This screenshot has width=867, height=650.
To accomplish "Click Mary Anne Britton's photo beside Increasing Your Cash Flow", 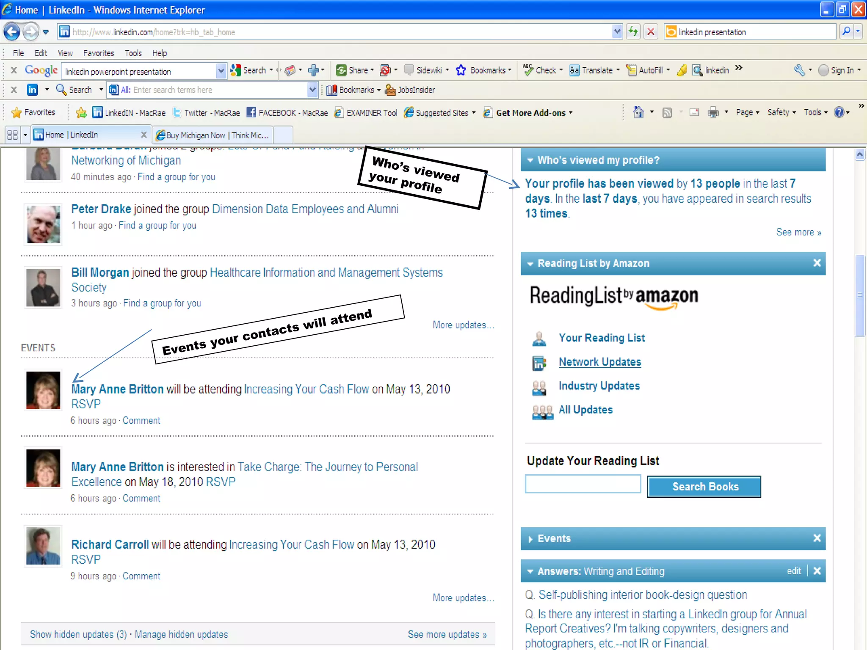I will [x=43, y=390].
